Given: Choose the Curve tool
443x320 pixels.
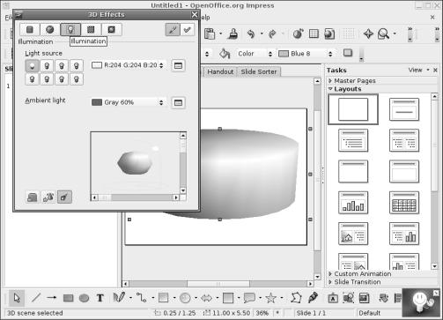Looking at the screenshot, I should click(x=119, y=298).
